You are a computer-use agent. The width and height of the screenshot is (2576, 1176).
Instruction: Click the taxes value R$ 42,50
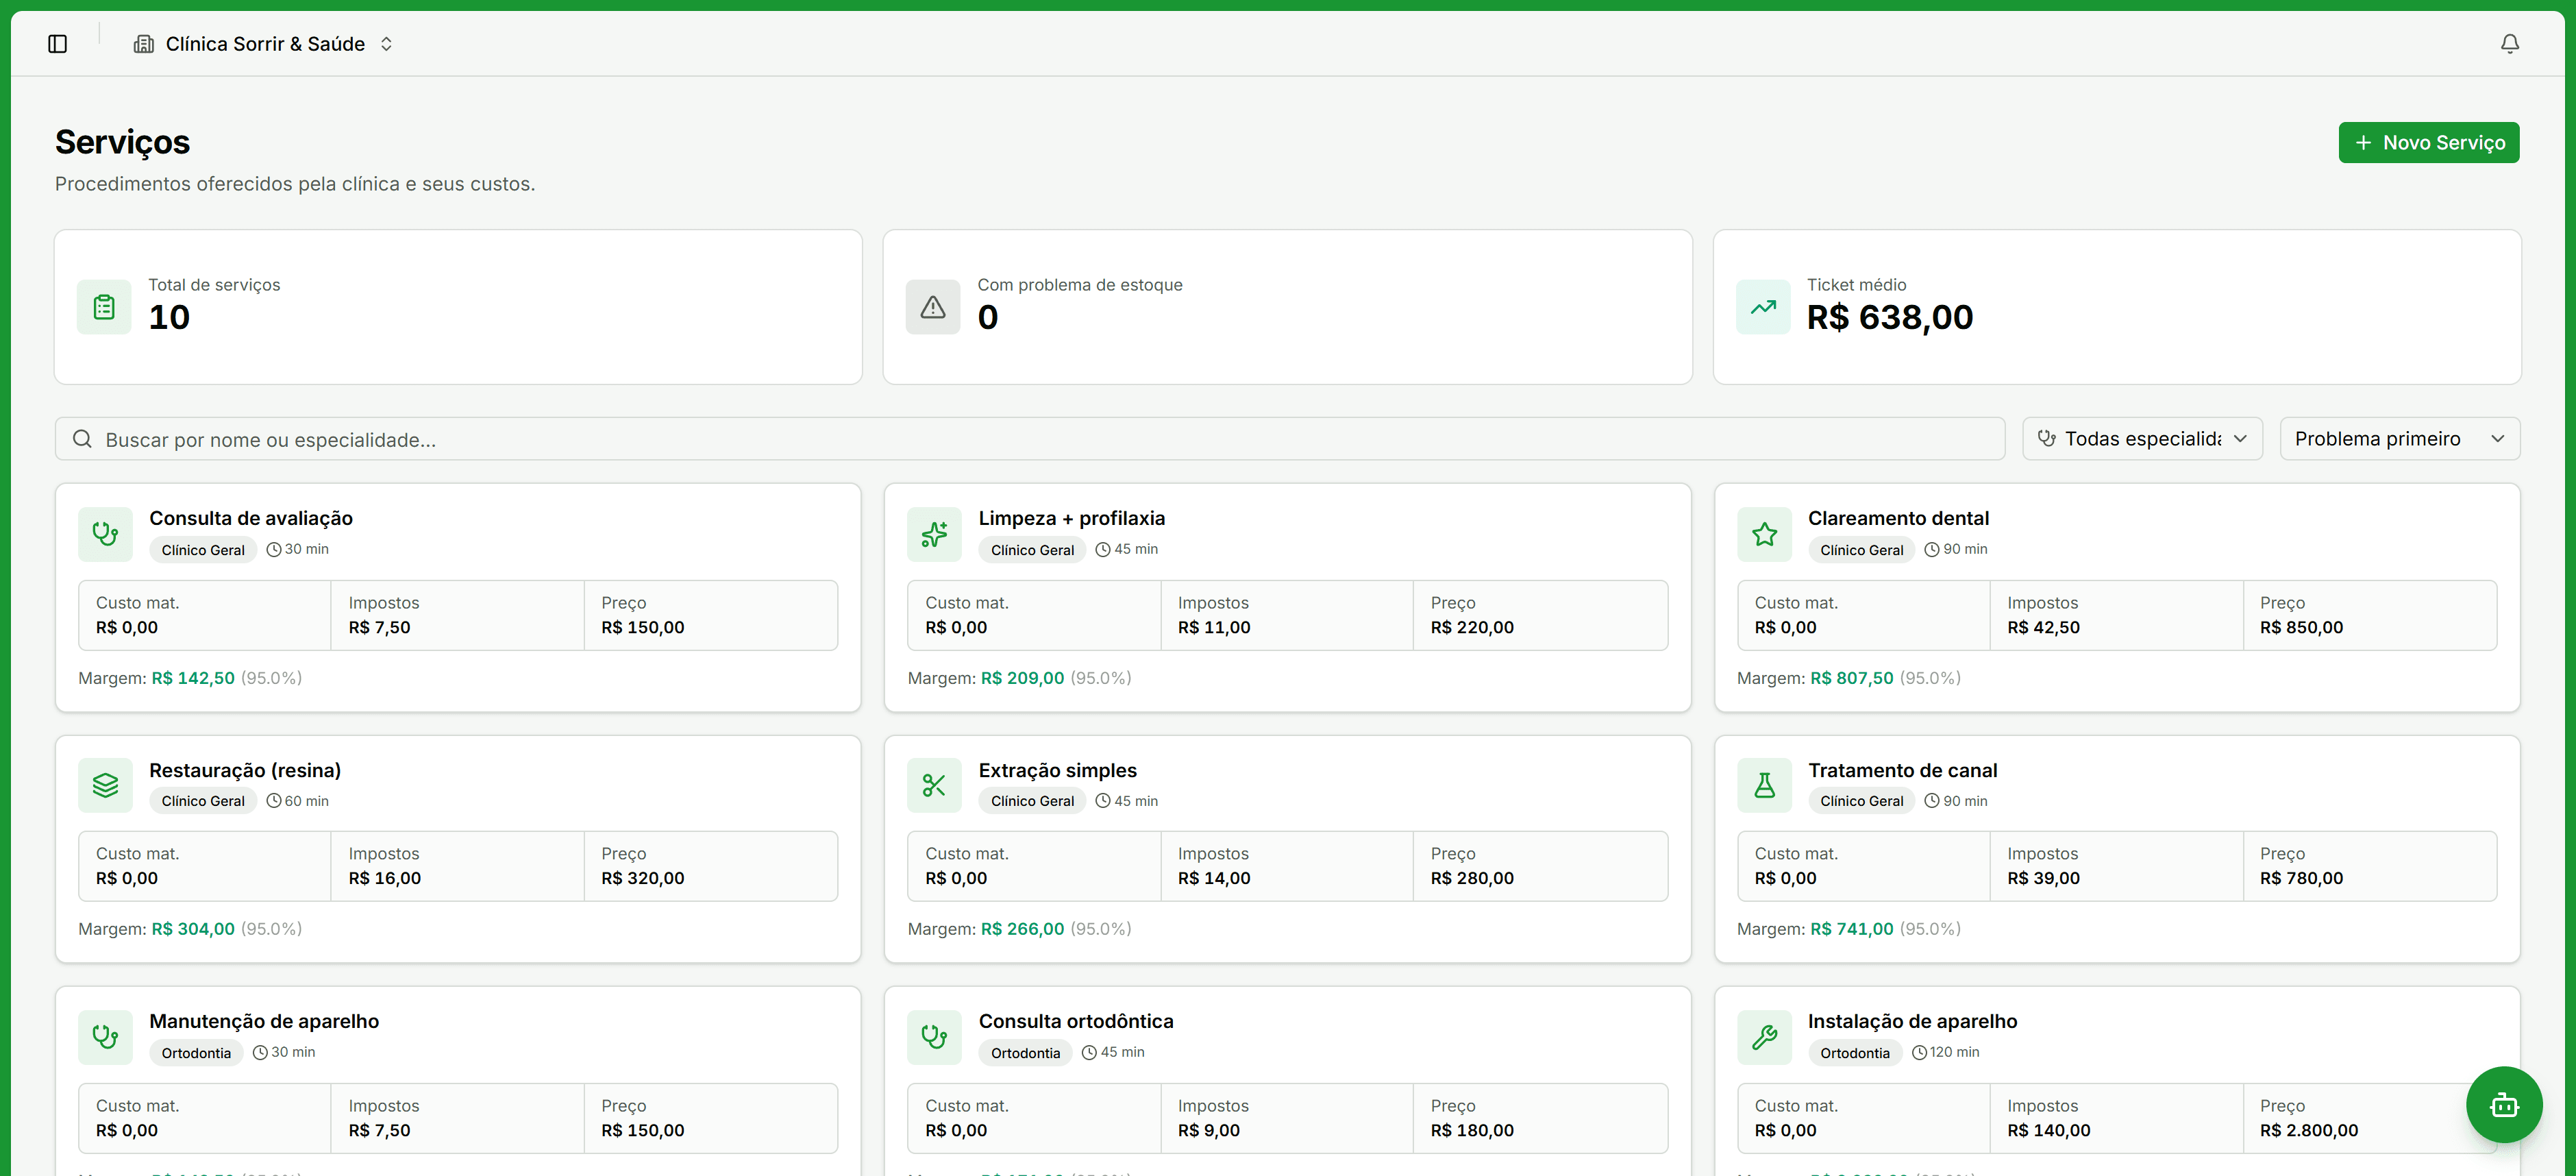coord(2043,627)
